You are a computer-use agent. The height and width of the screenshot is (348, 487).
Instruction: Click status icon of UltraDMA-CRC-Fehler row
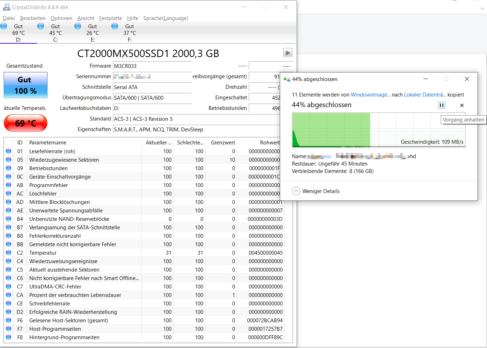(x=8, y=286)
